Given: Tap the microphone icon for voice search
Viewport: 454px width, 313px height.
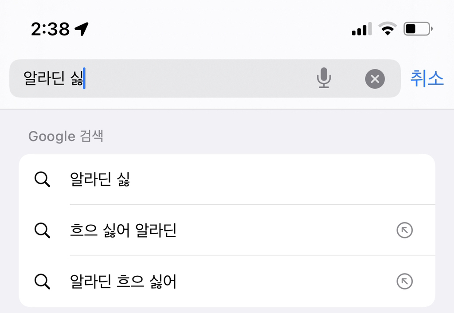Looking at the screenshot, I should tap(324, 78).
